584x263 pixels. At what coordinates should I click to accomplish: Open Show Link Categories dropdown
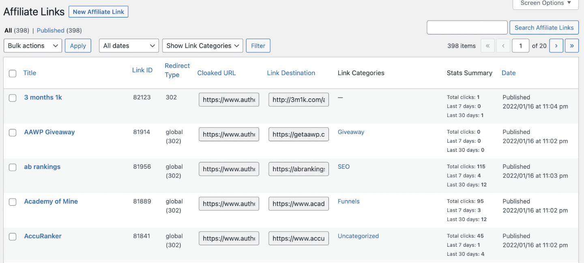coord(202,46)
